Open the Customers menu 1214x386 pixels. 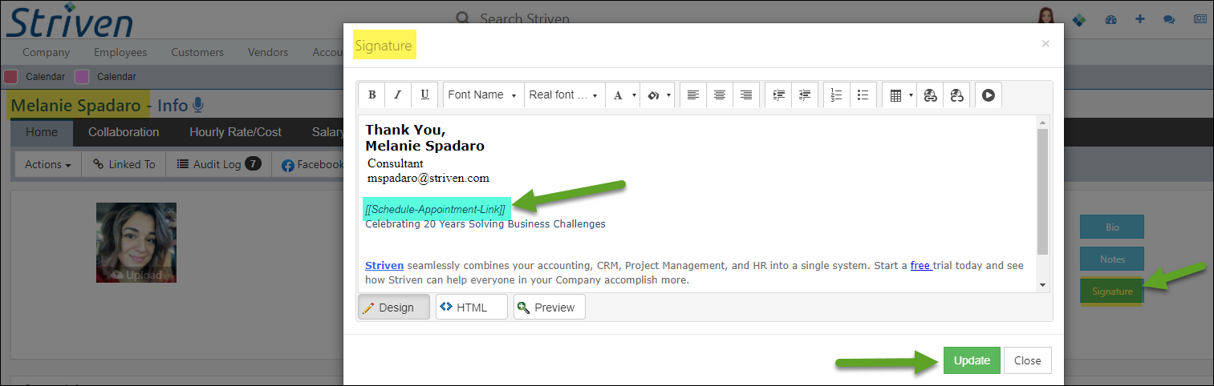point(197,52)
